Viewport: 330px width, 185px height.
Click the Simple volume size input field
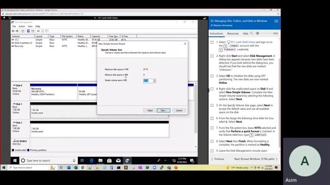[x=148, y=81]
